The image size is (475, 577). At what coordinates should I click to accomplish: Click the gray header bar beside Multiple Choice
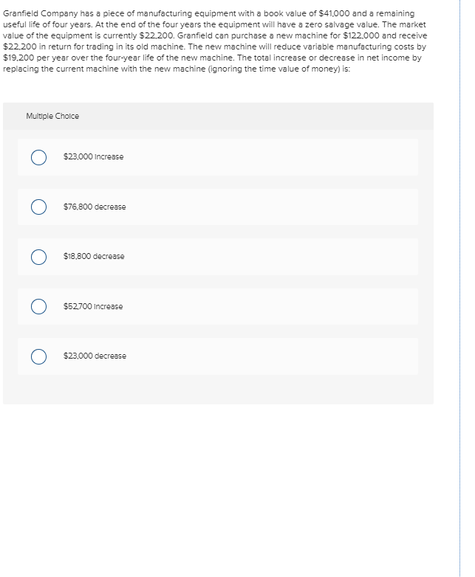[x=218, y=116]
